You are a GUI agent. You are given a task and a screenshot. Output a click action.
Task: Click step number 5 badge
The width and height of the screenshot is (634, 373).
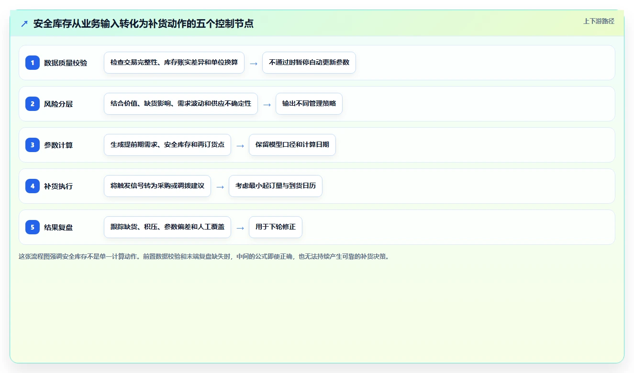[x=33, y=227]
